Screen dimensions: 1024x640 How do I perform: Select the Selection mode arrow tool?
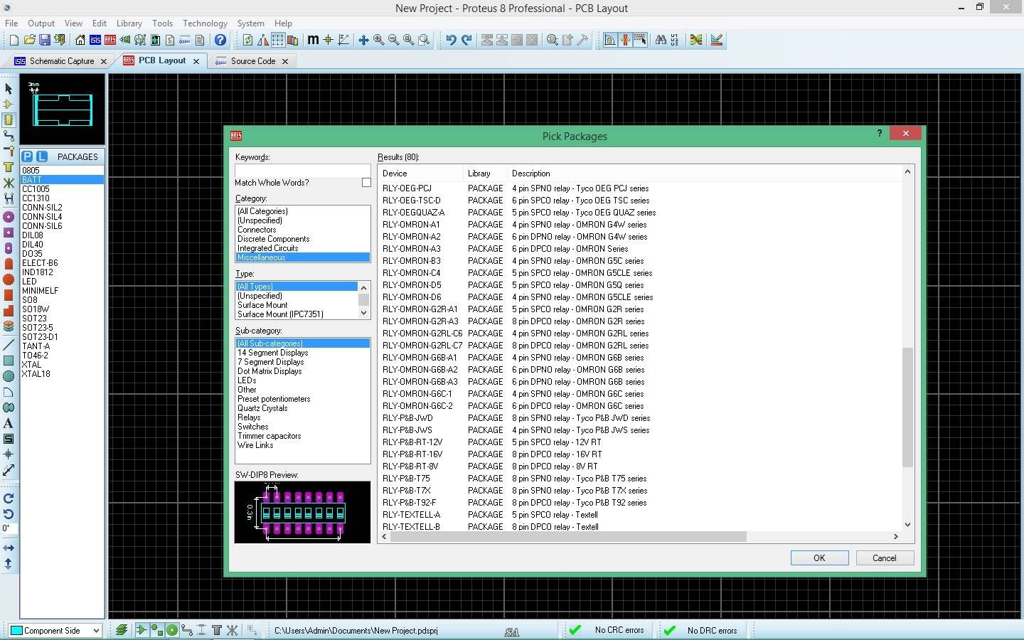point(9,88)
